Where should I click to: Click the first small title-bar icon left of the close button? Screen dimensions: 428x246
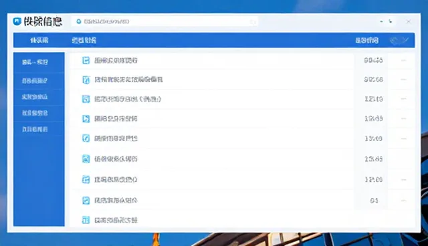pyautogui.click(x=381, y=21)
